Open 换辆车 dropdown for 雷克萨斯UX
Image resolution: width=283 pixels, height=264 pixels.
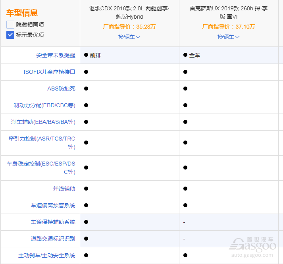pos(229,37)
